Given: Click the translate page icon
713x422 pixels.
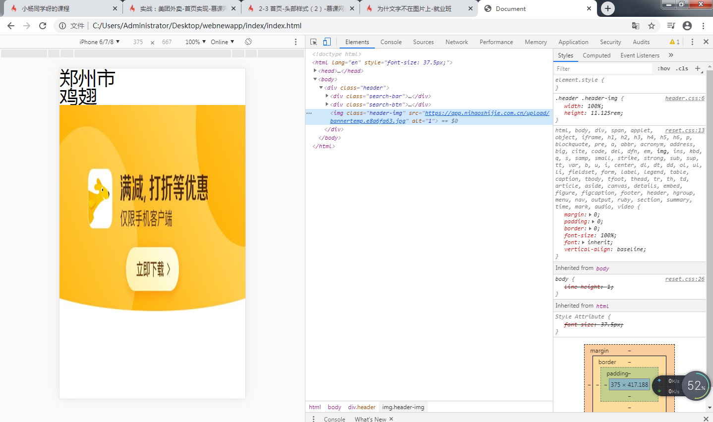Looking at the screenshot, I should [636, 26].
